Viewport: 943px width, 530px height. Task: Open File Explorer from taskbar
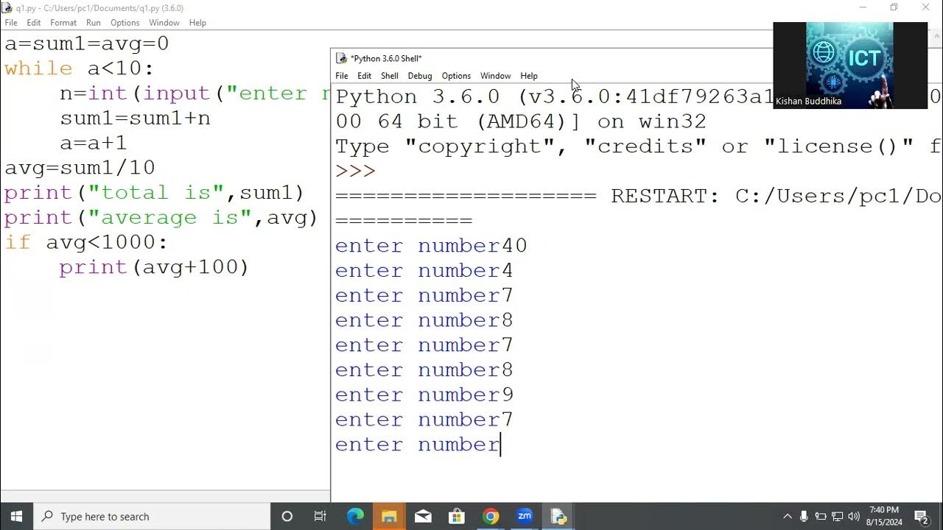[x=389, y=517]
